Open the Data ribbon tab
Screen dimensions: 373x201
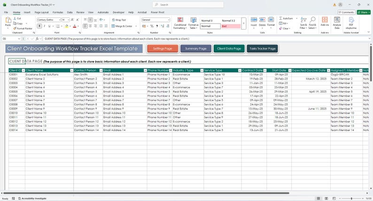click(70, 12)
